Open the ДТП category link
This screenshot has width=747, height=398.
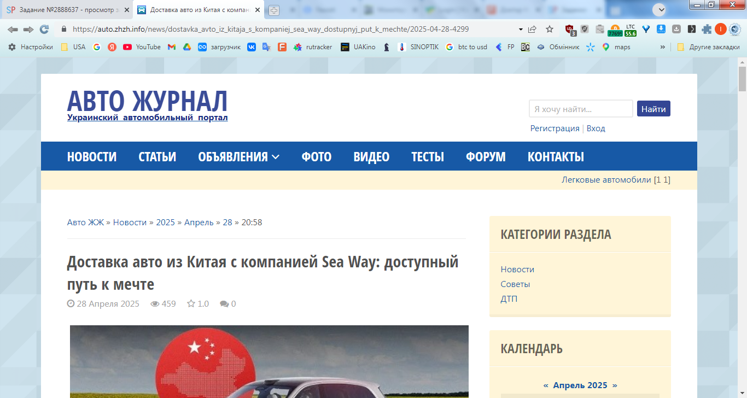tap(509, 299)
